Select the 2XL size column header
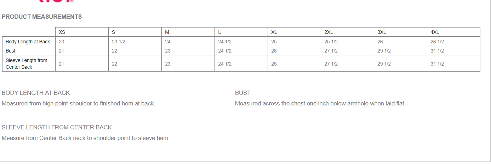Viewport: 491px width, 165px height. tap(329, 32)
